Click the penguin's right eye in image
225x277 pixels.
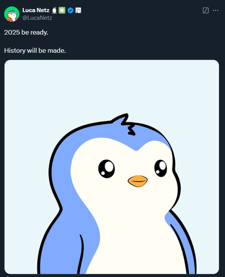tap(161, 168)
